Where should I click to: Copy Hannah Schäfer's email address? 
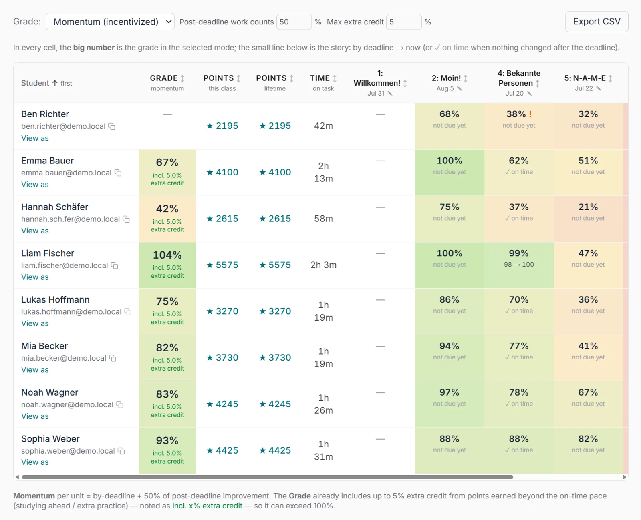[x=126, y=219]
